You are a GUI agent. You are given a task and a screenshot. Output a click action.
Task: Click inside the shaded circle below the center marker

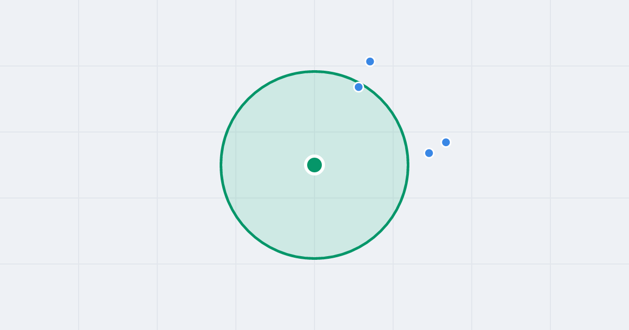pos(314,215)
